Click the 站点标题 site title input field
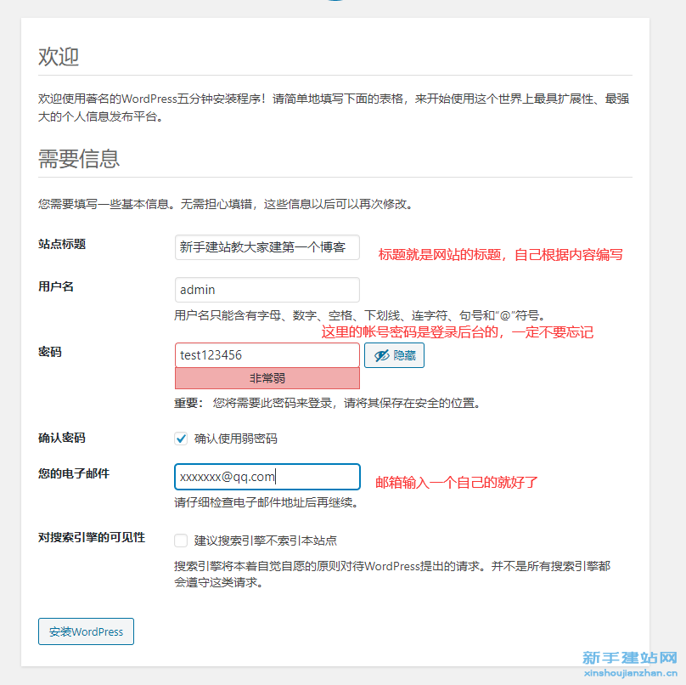This screenshot has height=685, width=686. point(267,247)
